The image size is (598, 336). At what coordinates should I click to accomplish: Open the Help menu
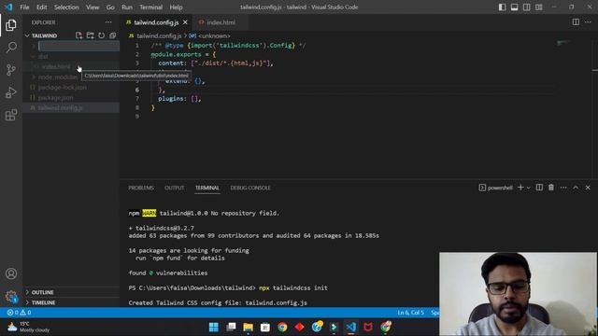(176, 7)
